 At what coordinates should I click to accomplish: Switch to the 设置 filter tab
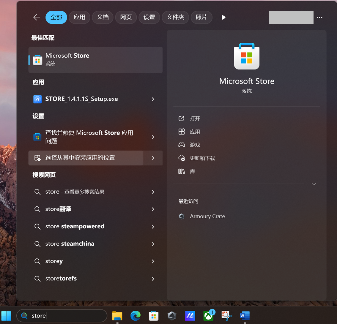click(149, 17)
